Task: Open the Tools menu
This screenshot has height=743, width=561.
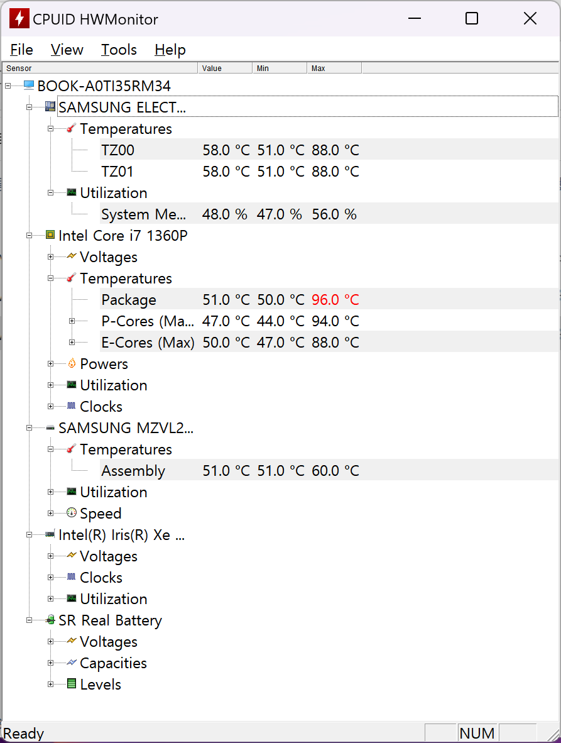Action: pyautogui.click(x=119, y=49)
